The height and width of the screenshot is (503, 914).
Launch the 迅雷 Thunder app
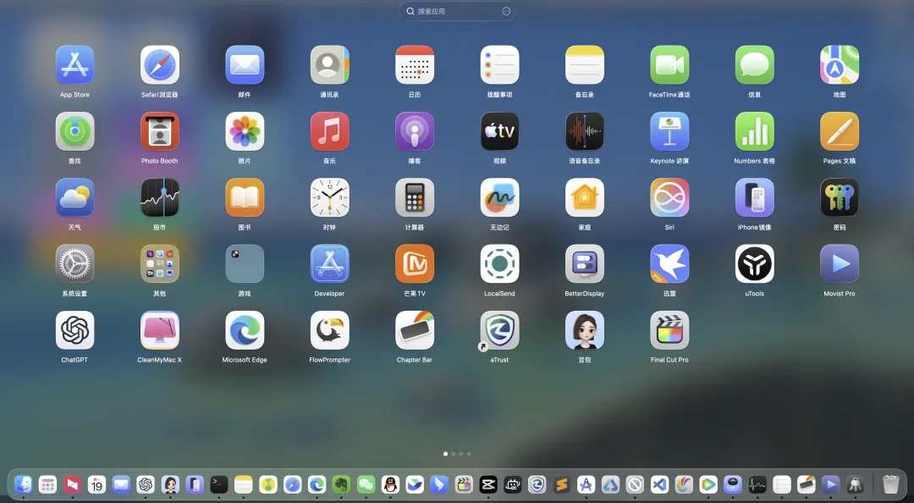(x=669, y=263)
